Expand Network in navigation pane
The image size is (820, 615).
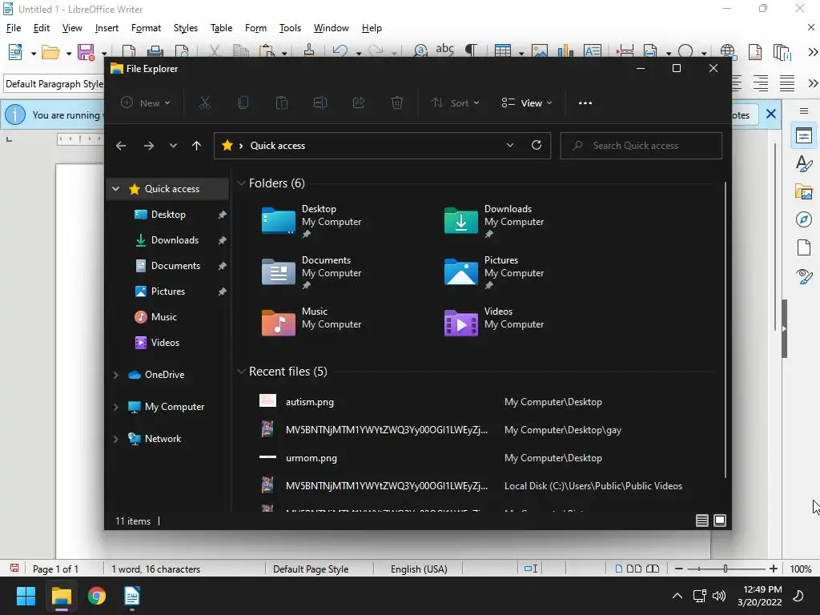(115, 439)
